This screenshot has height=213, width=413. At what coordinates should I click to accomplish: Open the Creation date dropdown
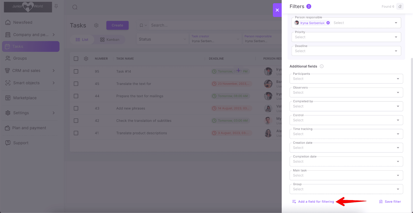tap(346, 148)
